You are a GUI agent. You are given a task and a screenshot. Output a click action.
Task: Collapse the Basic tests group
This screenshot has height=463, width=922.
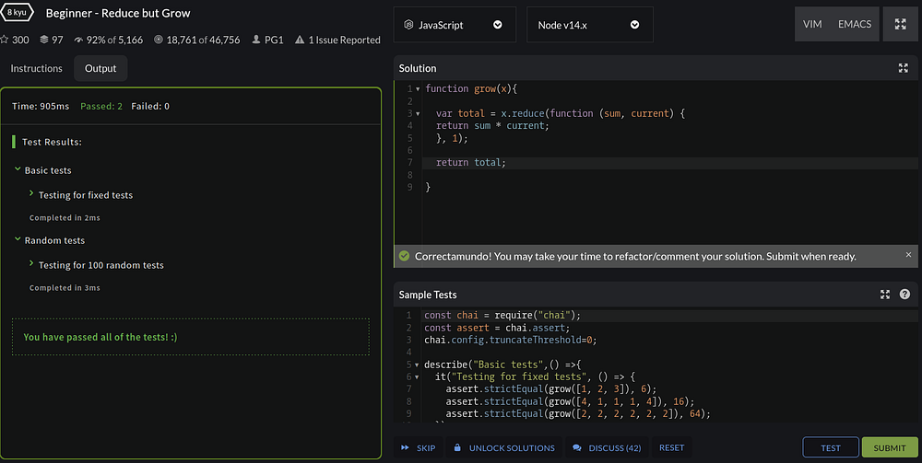[18, 170]
